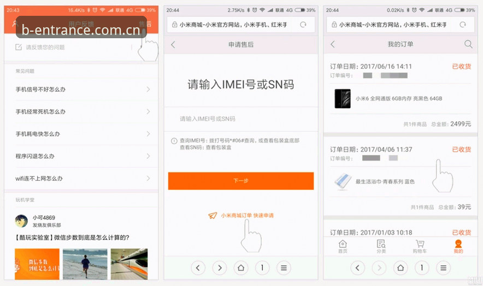483x286 pixels.
Task: Click the orange 下一步 button
Action: click(241, 181)
